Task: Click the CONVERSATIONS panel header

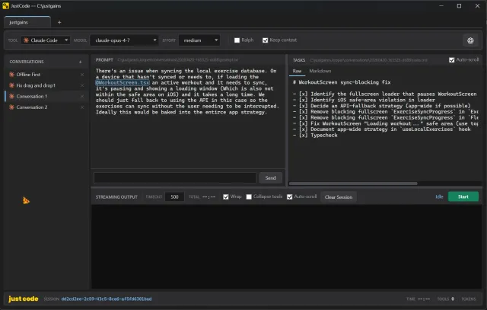Action: click(27, 62)
